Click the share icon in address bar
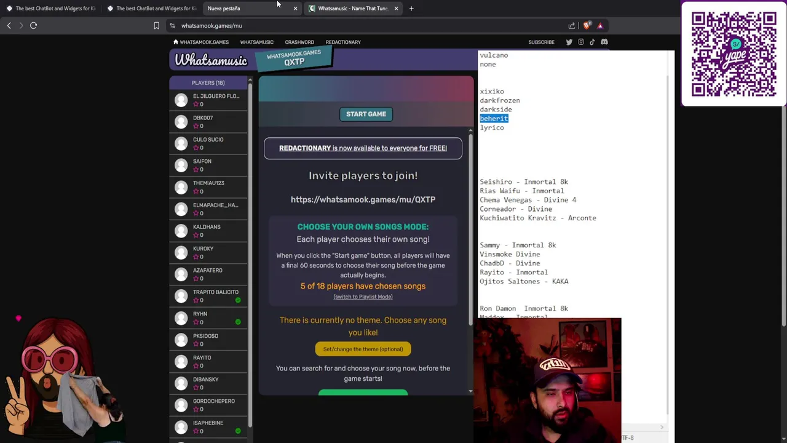The width and height of the screenshot is (787, 443). pos(572,26)
